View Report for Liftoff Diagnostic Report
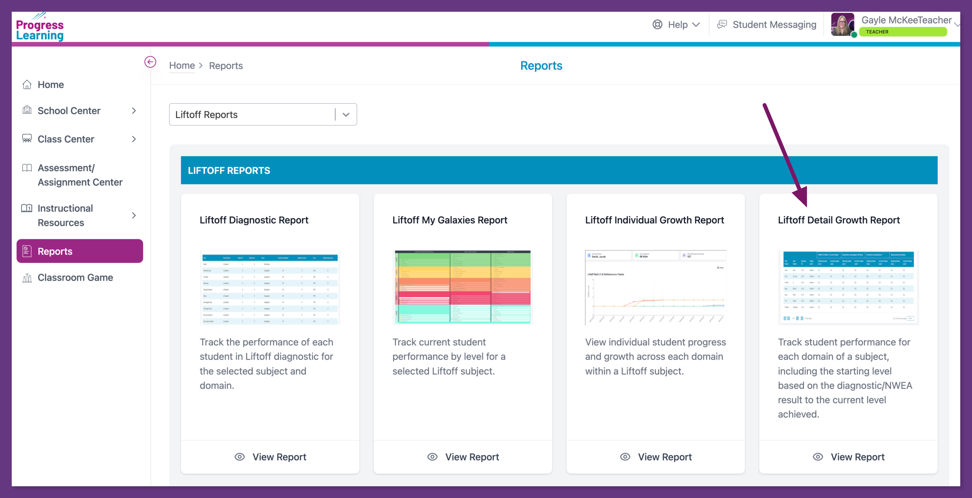The image size is (972, 498). [270, 457]
